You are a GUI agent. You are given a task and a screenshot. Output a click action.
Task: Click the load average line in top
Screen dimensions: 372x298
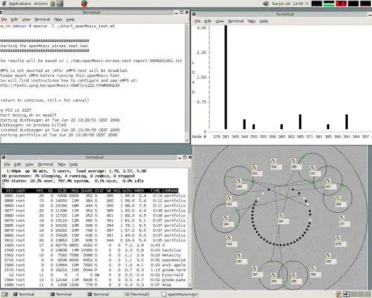tap(76, 171)
